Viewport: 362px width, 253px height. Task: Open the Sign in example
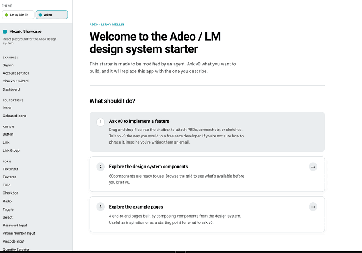[x=8, y=65]
